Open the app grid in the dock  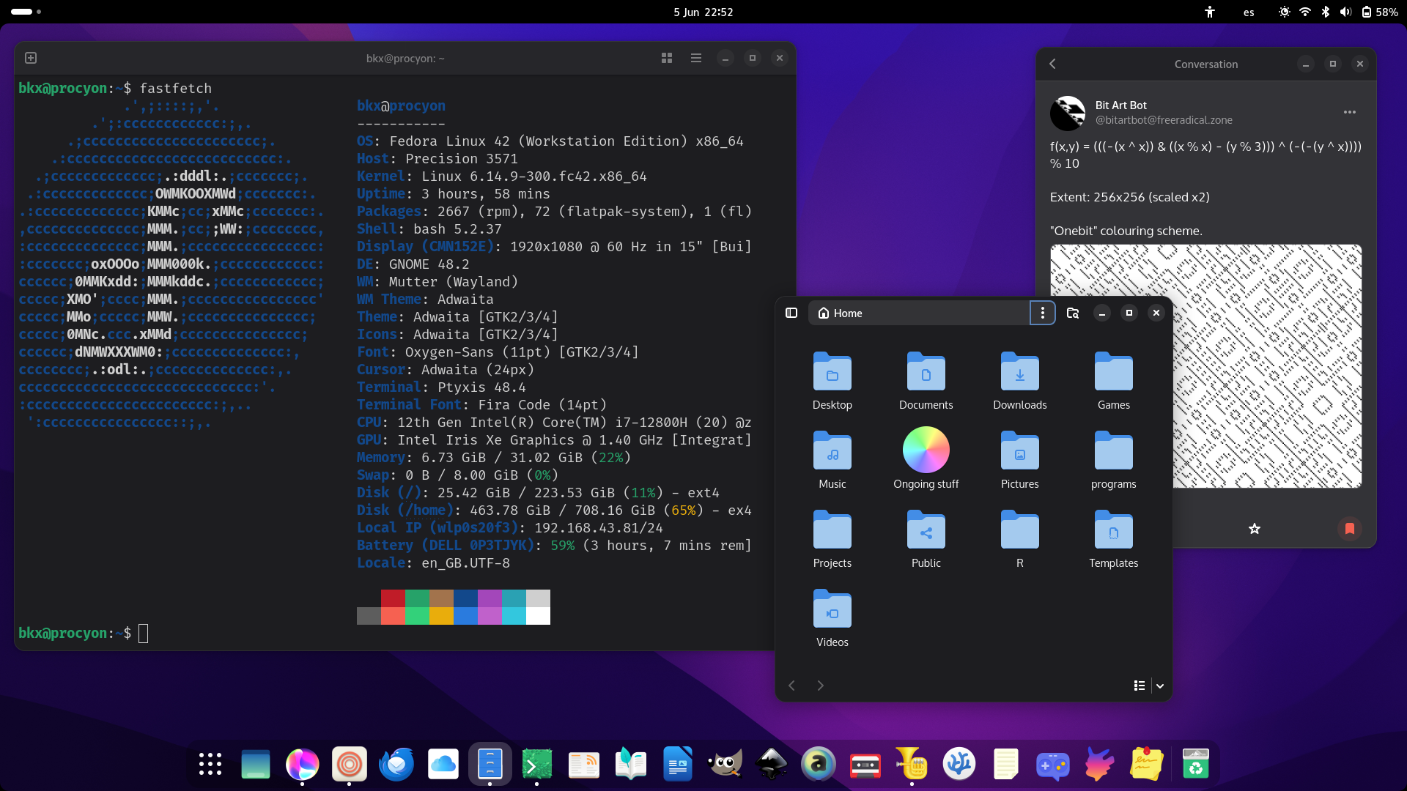pyautogui.click(x=210, y=764)
